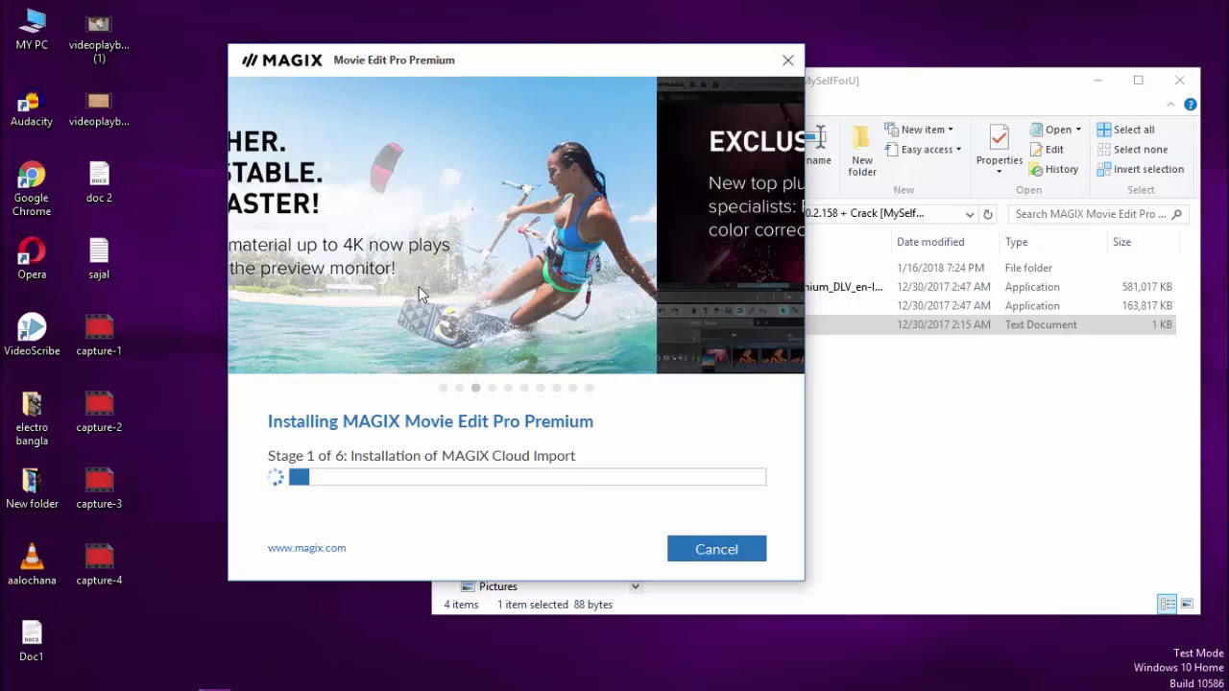Switch to details view in Explorer status bar

(1168, 604)
